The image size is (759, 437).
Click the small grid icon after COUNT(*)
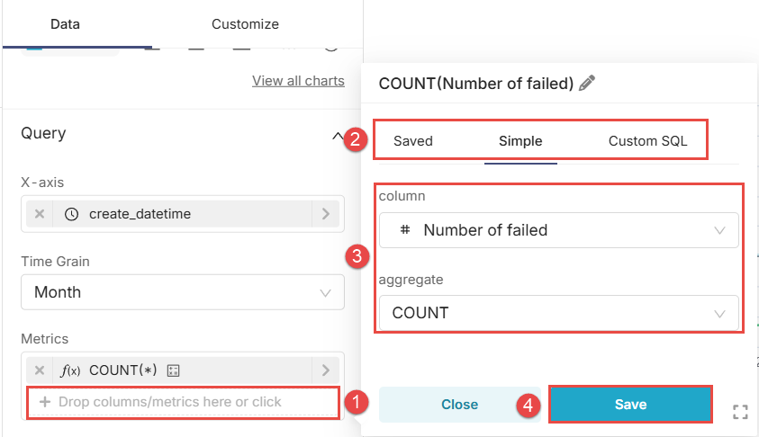(175, 370)
